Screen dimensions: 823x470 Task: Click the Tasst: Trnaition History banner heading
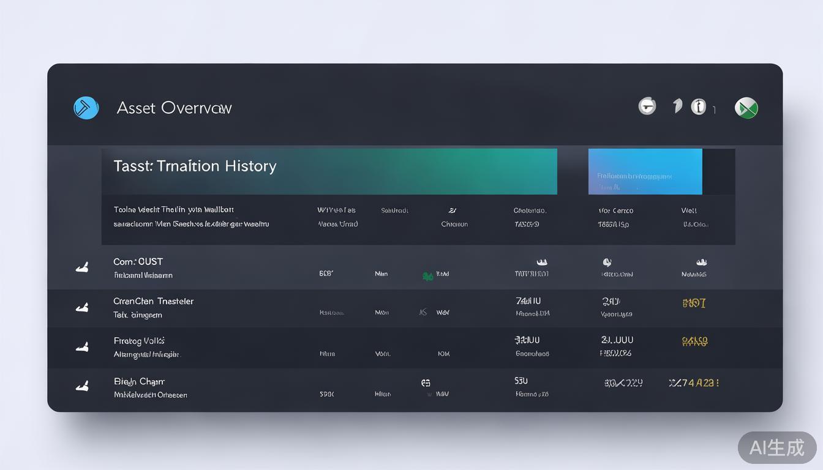[195, 166]
